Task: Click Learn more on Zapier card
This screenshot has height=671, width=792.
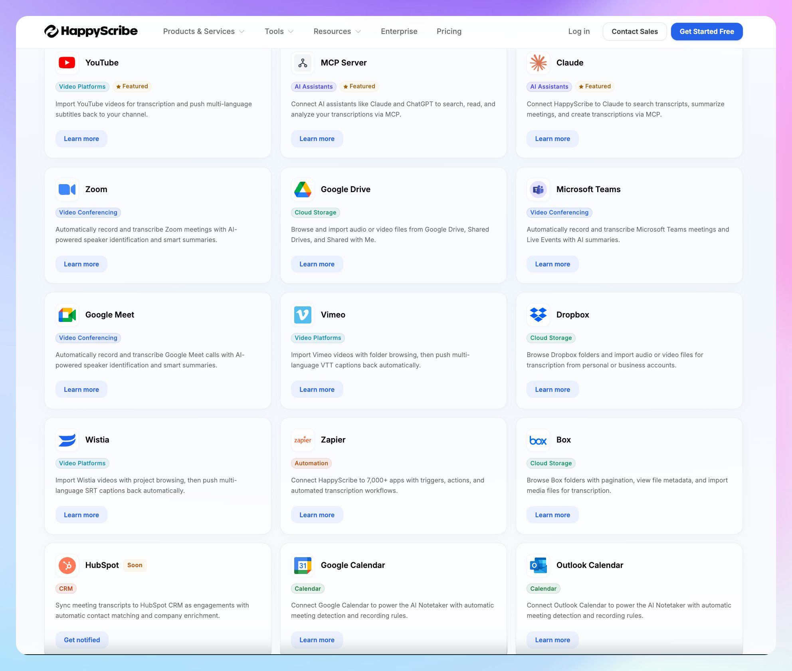Action: coord(317,515)
